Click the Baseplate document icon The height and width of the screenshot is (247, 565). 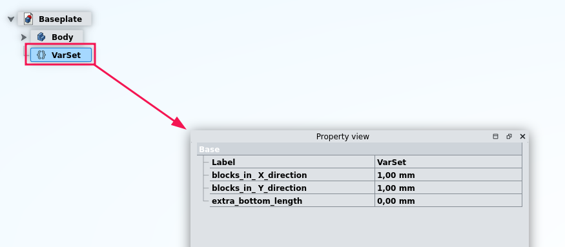(x=28, y=19)
